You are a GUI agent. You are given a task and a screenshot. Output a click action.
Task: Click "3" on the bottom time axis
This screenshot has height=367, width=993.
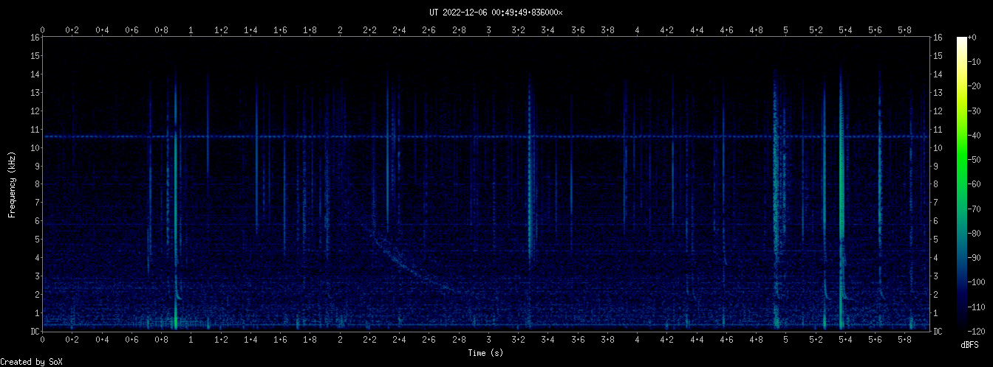488,340
